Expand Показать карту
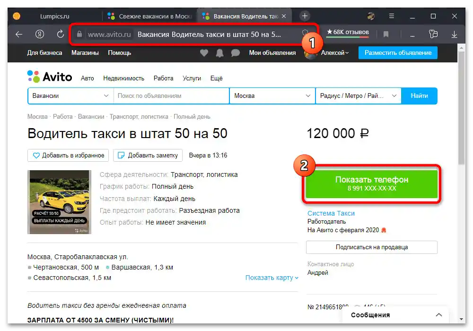Screen dimensions: 473x331 click(x=272, y=278)
